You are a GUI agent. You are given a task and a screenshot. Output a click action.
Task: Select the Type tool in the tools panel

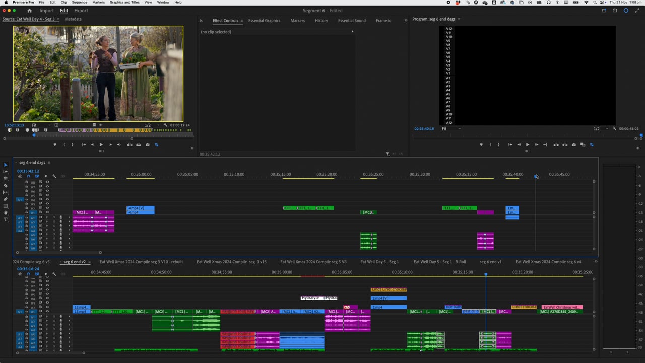click(x=6, y=220)
